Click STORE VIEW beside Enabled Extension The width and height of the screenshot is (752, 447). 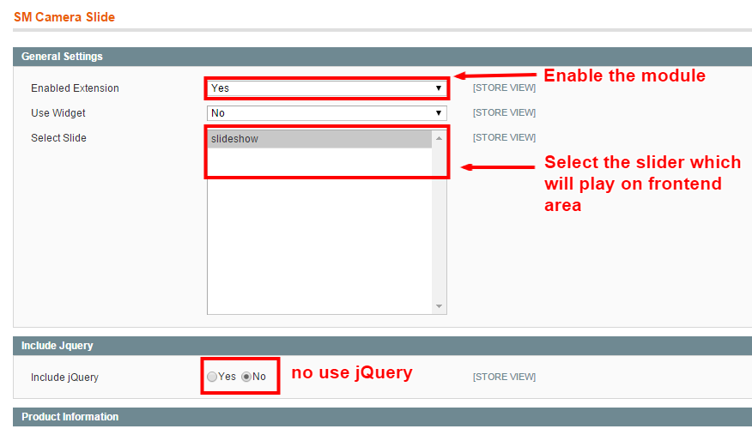tap(504, 88)
